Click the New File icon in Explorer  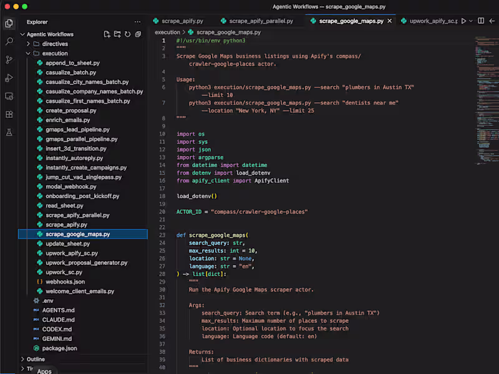point(107,34)
